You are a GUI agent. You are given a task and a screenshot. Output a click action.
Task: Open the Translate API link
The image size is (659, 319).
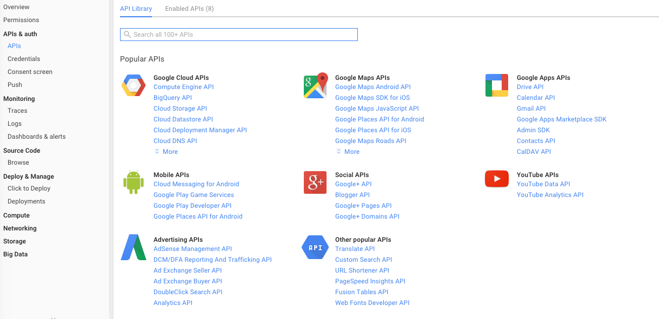[355, 249]
